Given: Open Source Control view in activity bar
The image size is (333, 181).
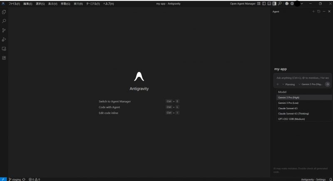Looking at the screenshot, I should (x=4, y=30).
